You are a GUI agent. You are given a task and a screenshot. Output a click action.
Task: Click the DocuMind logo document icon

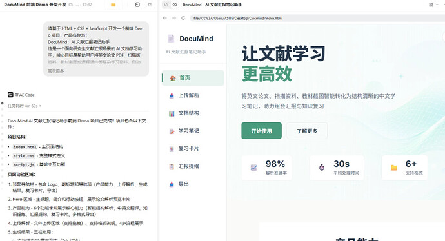(x=171, y=39)
